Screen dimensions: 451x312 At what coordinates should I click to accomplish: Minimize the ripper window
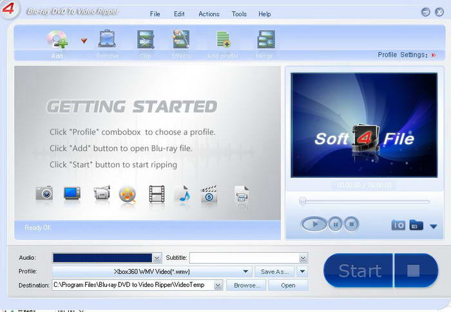[x=426, y=12]
